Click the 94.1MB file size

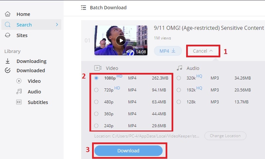[159, 90]
